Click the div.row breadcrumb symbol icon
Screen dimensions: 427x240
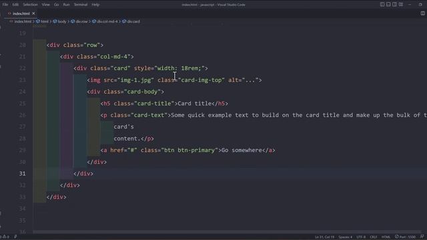point(73,21)
